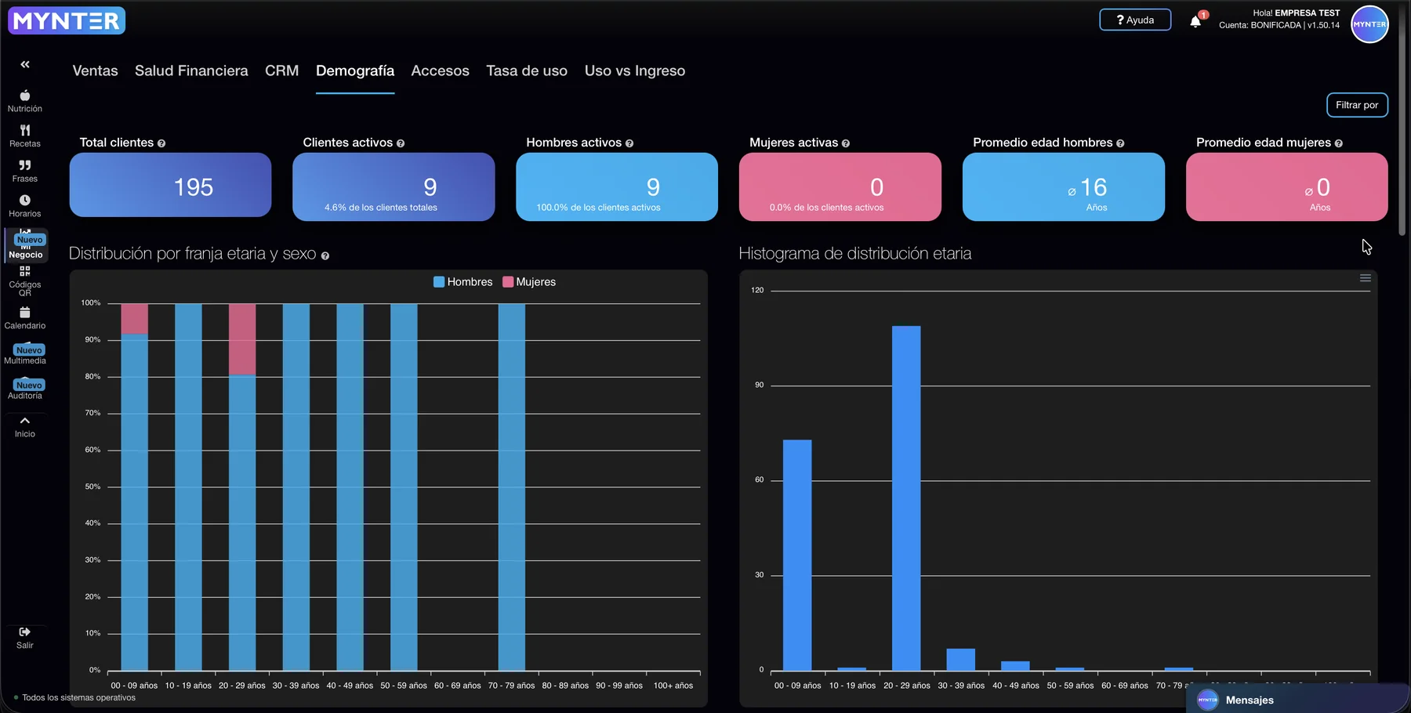Click the notification bell icon
The image size is (1411, 713).
(x=1195, y=21)
